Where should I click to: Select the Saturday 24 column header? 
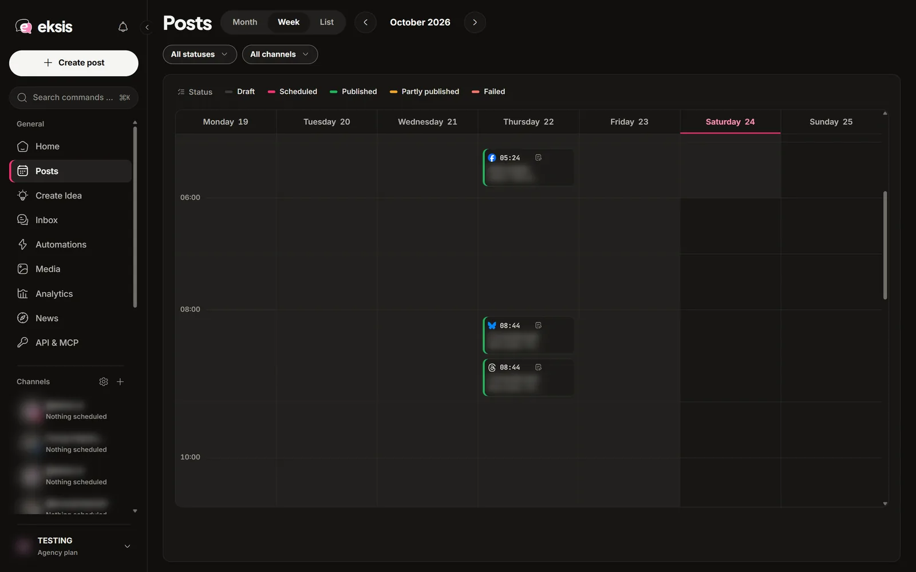click(x=730, y=122)
